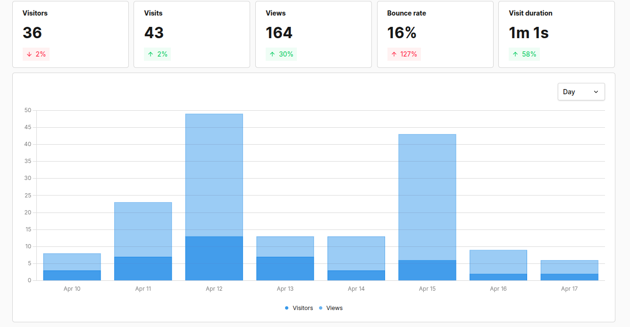
Task: Click the 30% increase badge arrow
Action: tap(272, 54)
